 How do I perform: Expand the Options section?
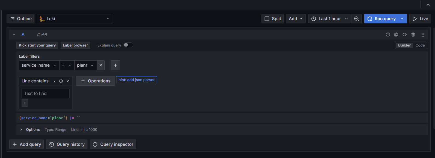point(21,130)
